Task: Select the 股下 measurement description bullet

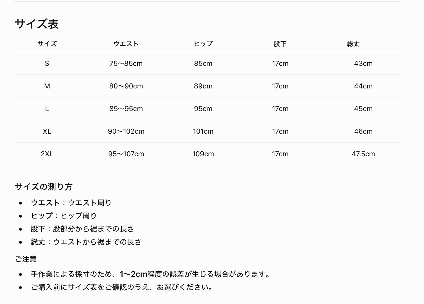Action: point(82,229)
